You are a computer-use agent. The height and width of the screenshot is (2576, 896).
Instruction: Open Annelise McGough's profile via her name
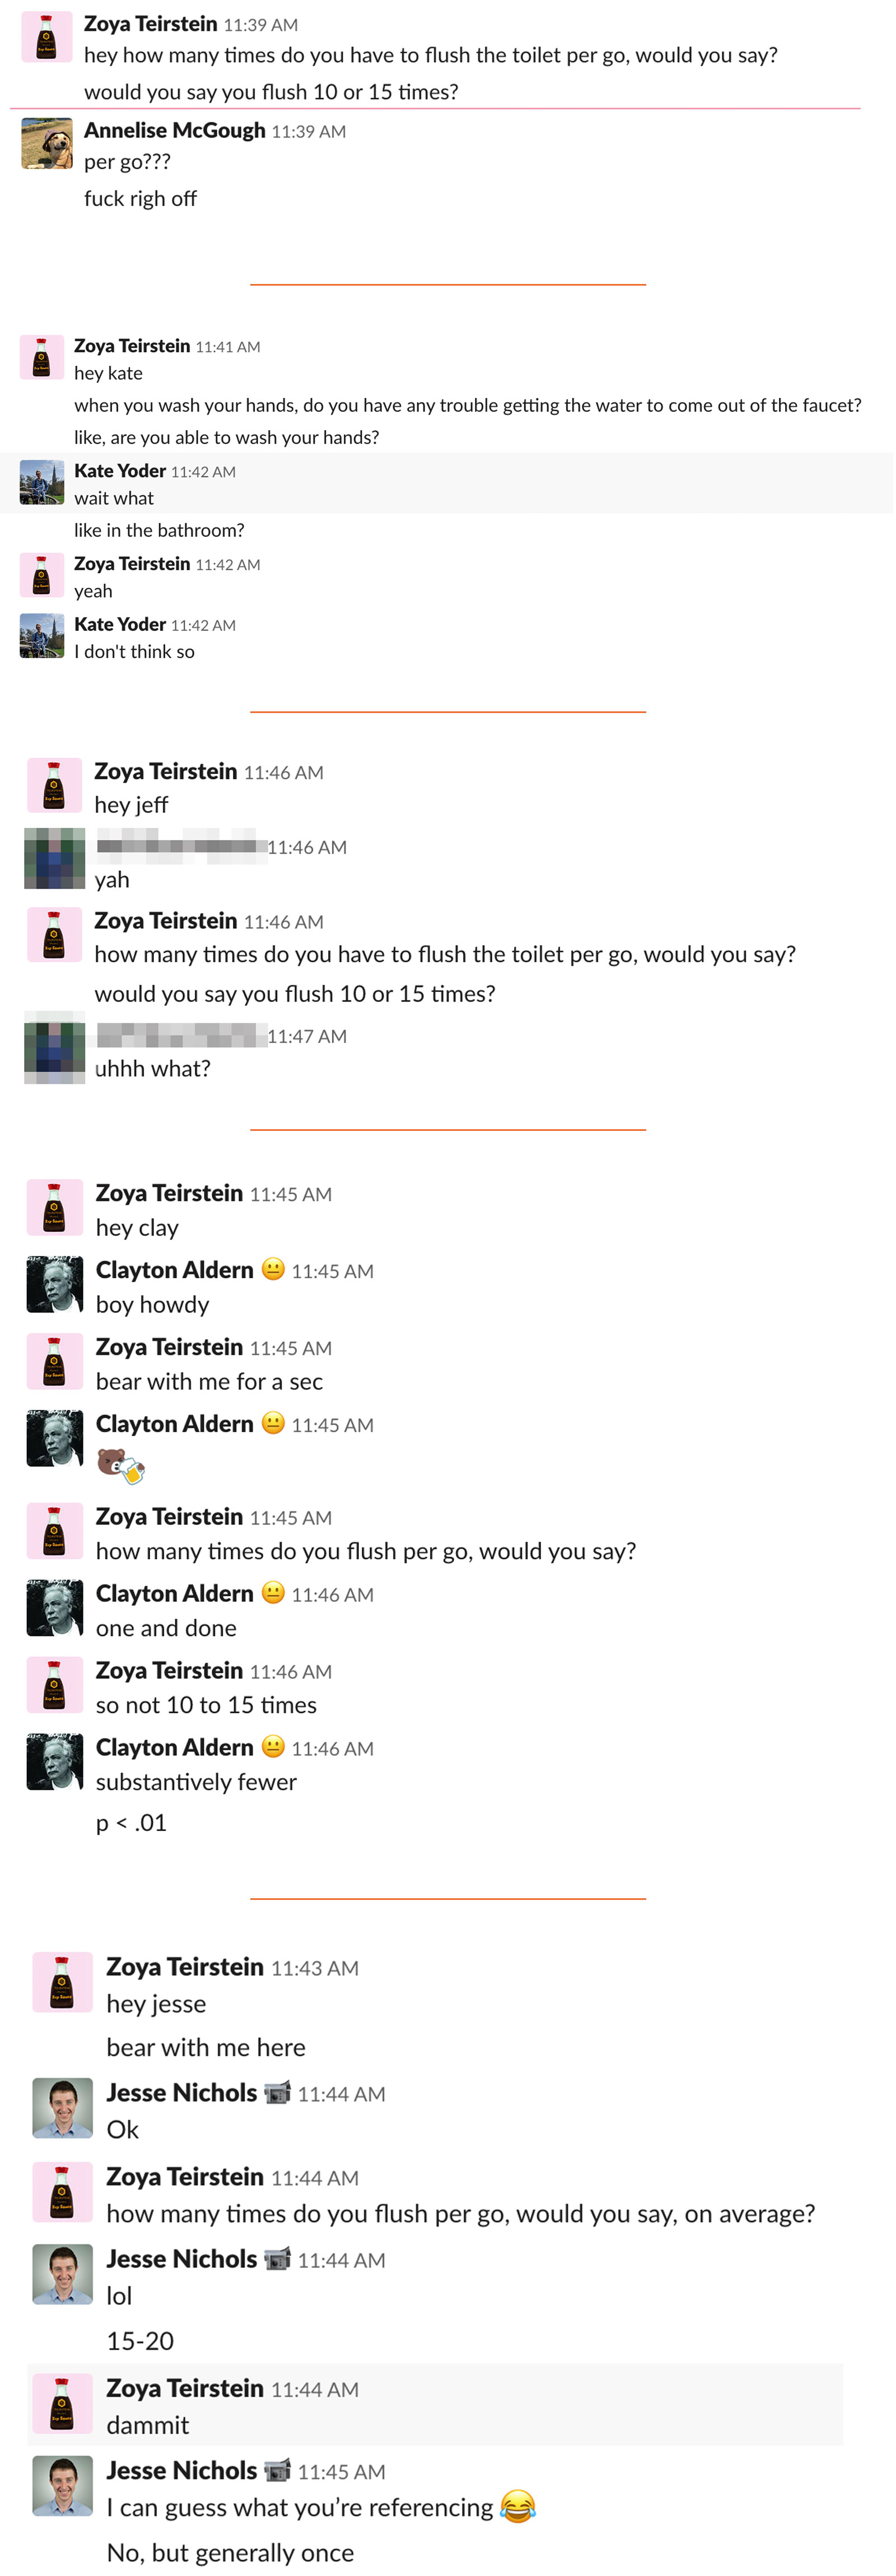(x=174, y=130)
